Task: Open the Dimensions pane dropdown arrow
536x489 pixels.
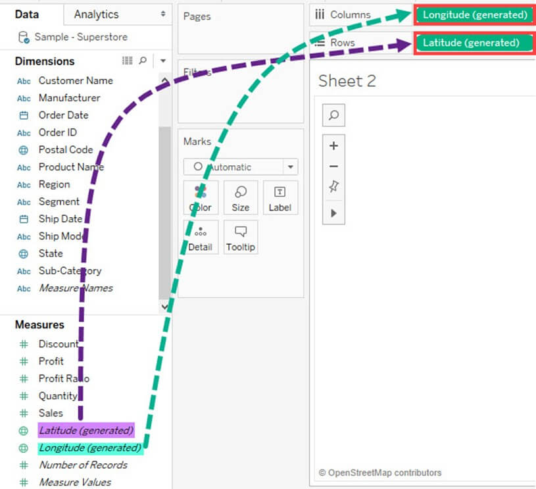Action: pyautogui.click(x=162, y=61)
